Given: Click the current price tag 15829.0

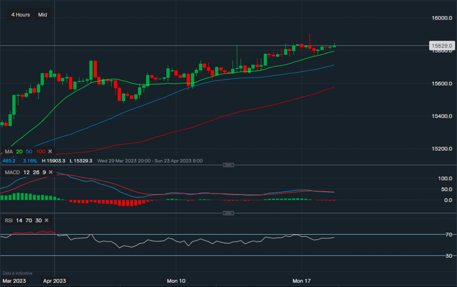Looking at the screenshot, I should tap(442, 46).
